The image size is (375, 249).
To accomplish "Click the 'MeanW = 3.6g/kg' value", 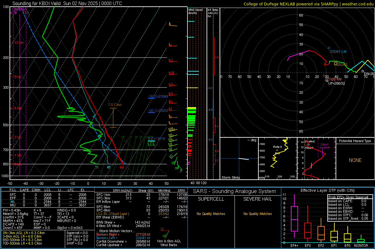I will point(16,214).
